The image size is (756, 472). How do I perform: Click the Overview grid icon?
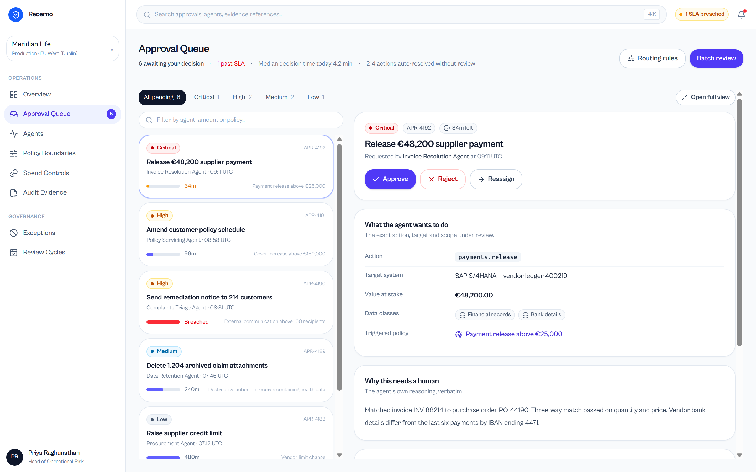[x=13, y=94]
